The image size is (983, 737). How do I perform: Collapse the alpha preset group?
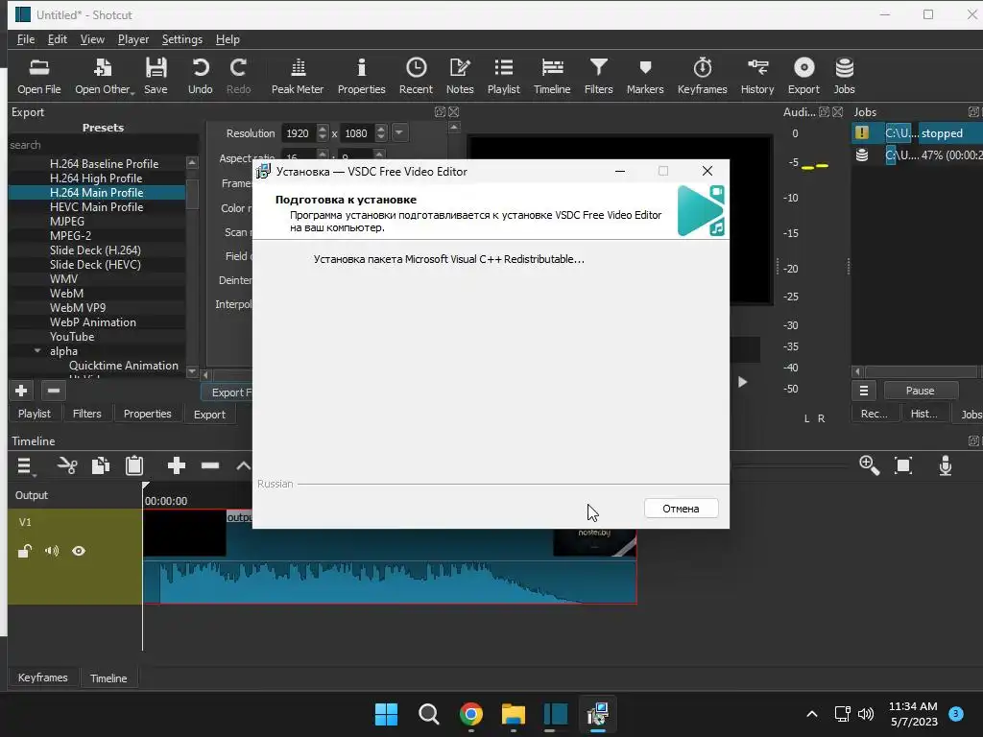tap(37, 351)
